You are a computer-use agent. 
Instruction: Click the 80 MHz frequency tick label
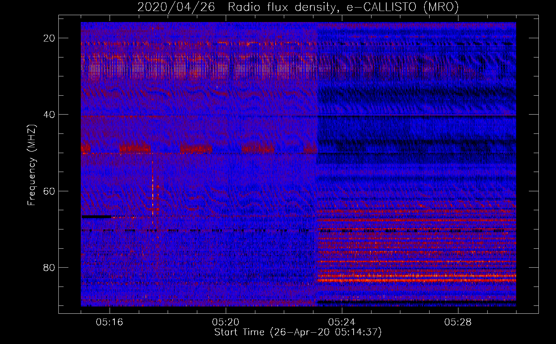pos(49,267)
